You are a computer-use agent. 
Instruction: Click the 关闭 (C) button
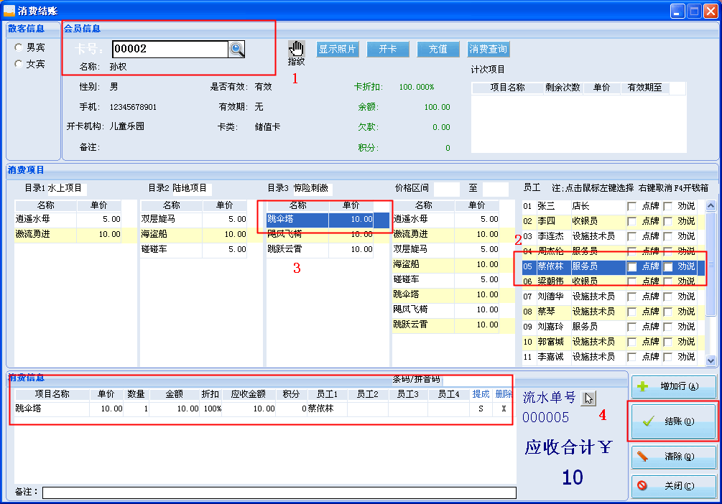point(673,486)
